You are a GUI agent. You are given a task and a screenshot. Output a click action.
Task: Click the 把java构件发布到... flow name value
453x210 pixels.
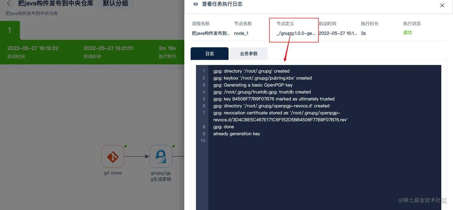211,33
